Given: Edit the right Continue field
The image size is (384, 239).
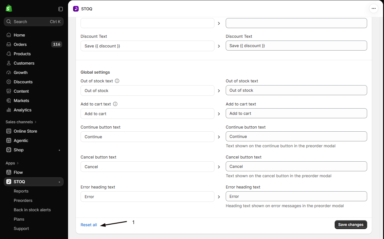Looking at the screenshot, I should (296, 136).
